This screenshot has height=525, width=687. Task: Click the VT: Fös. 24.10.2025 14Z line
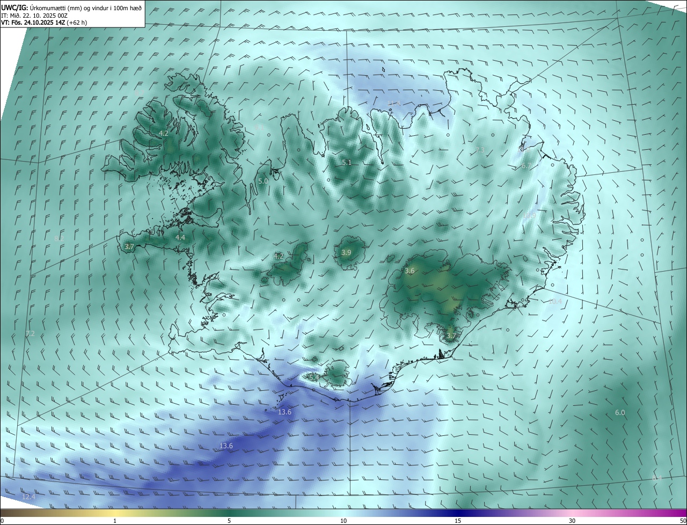point(44,23)
